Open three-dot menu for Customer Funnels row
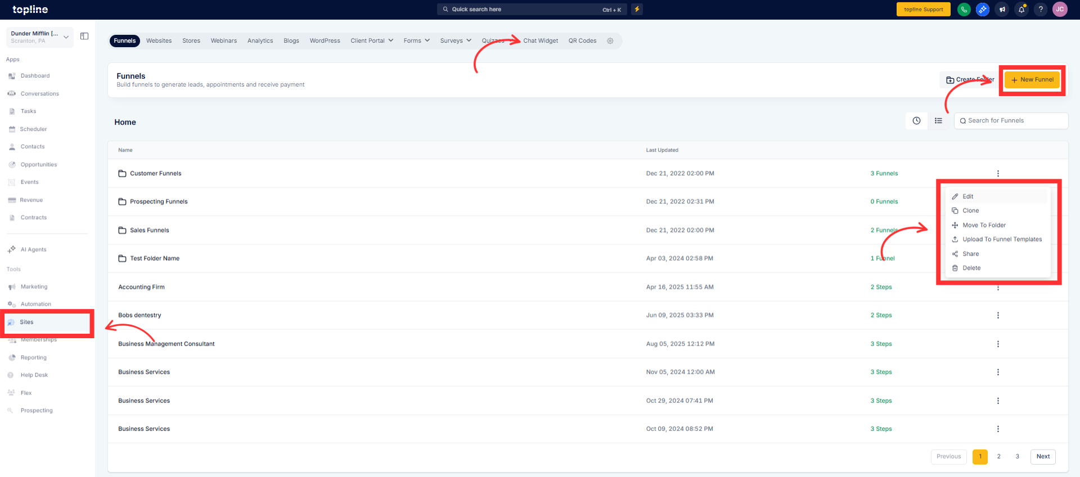1080x477 pixels. coord(998,174)
